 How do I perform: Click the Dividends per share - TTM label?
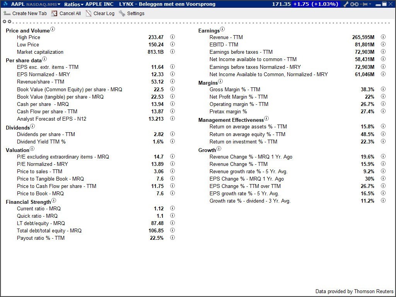point(46,134)
